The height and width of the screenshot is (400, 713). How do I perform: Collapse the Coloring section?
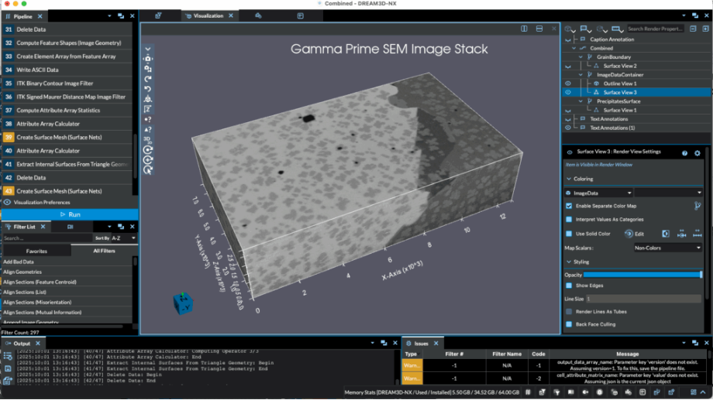tap(569, 179)
